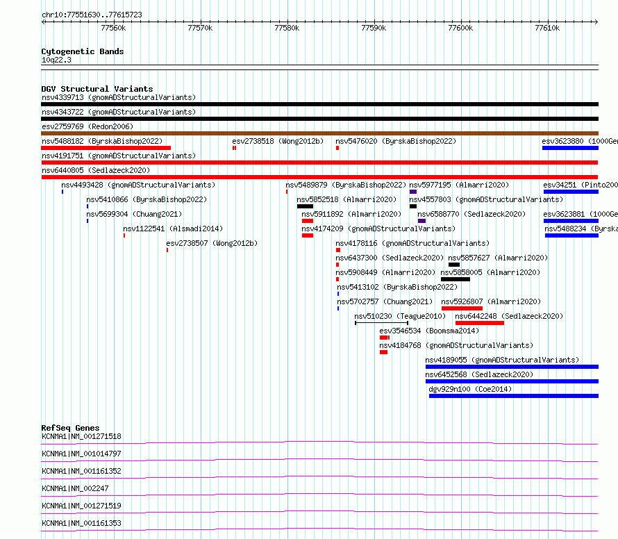Open KCNMA1|NM_001271519 transcript label
618x539 pixels.
(x=81, y=506)
